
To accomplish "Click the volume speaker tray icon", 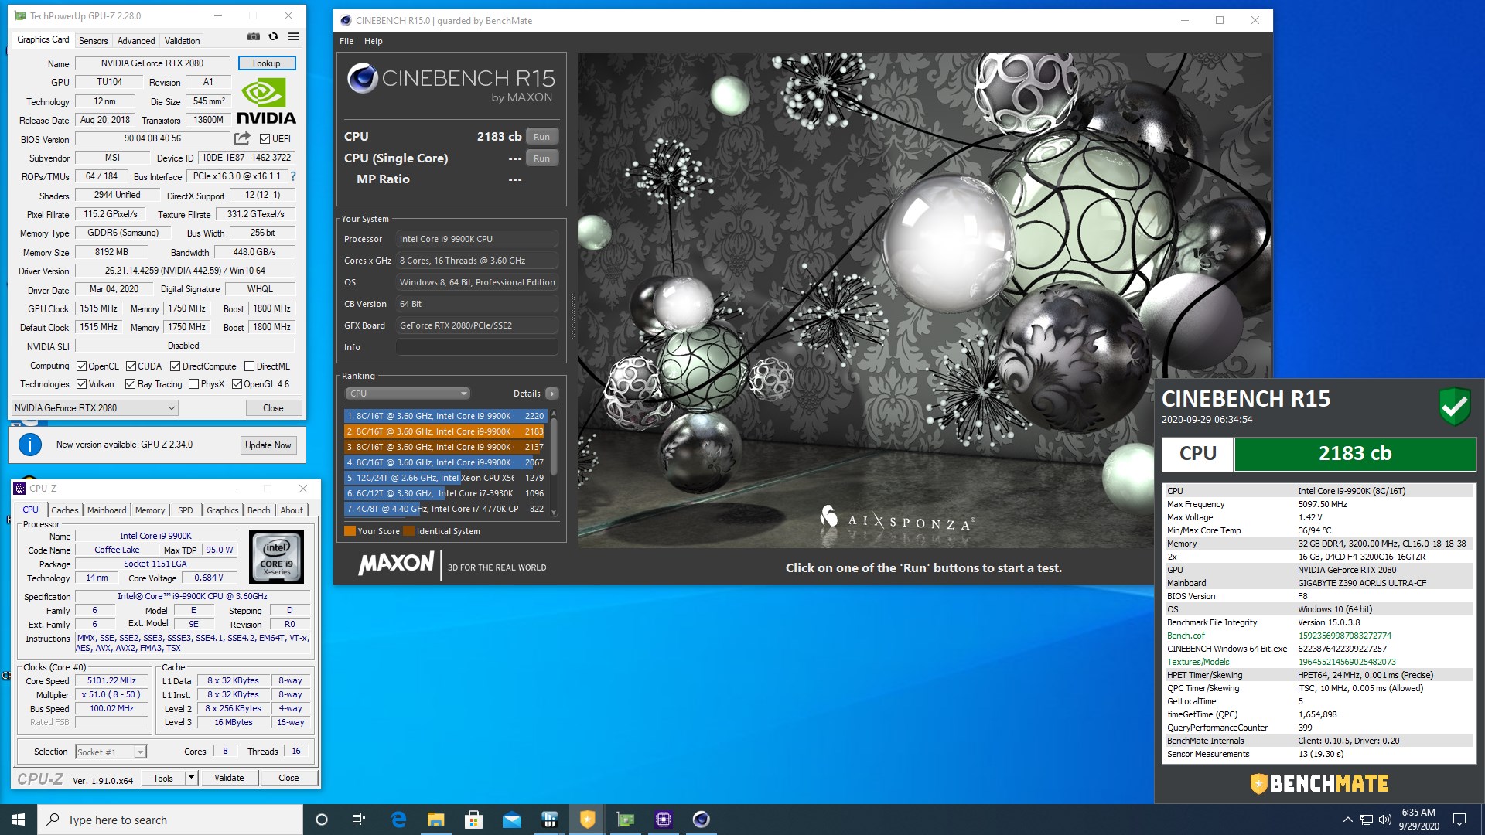I will 1385,820.
